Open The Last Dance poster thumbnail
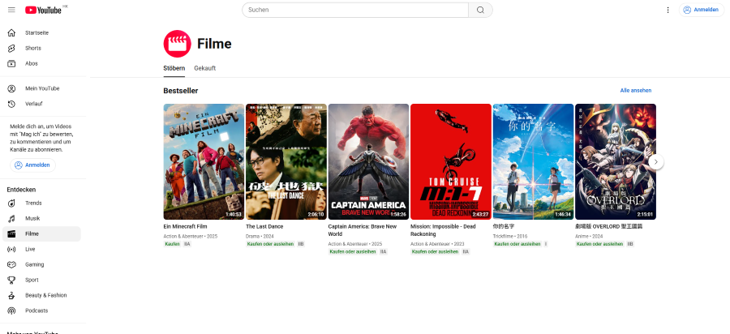This screenshot has height=334, width=730. point(286,161)
